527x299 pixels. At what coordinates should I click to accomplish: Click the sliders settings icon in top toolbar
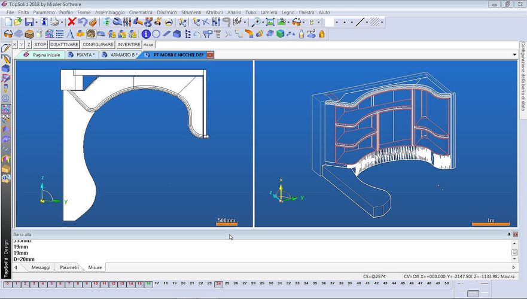point(127,22)
